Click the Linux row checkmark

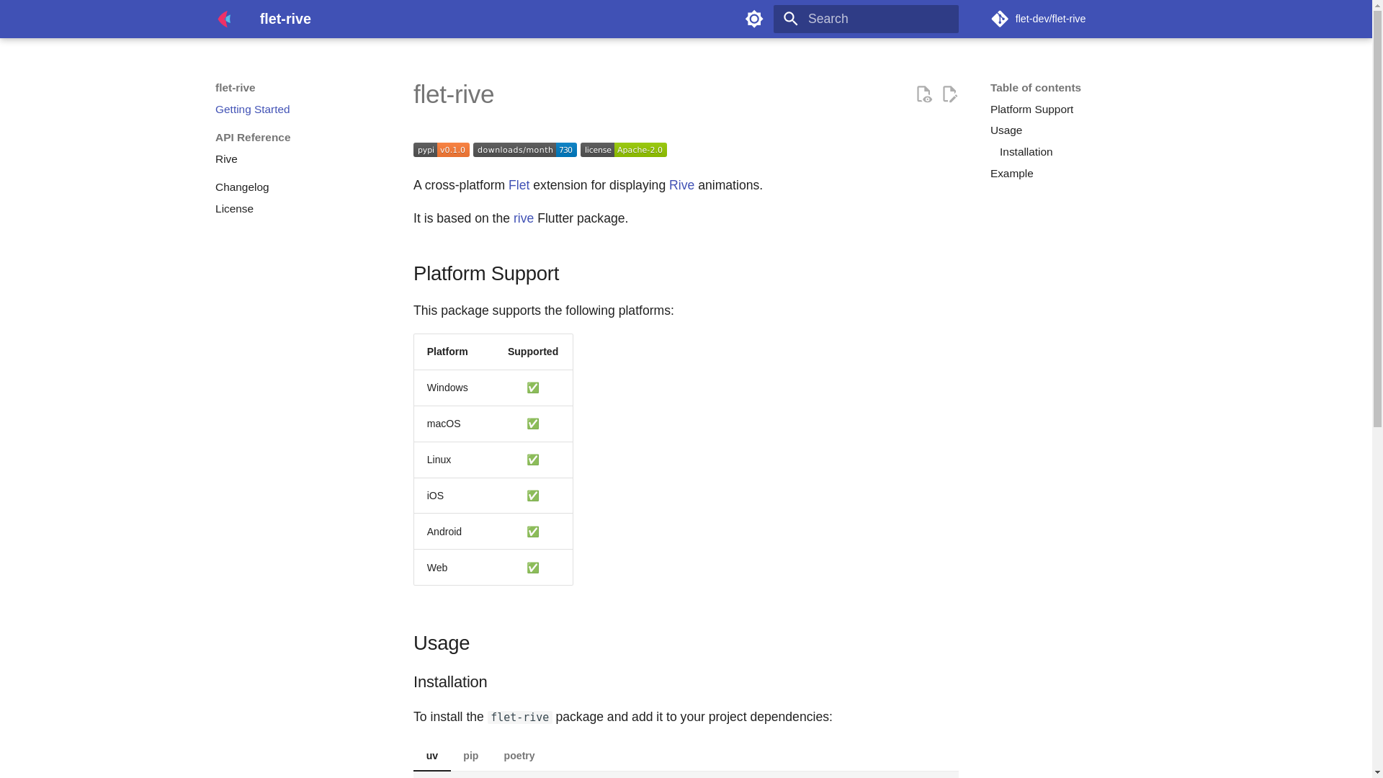tap(533, 460)
